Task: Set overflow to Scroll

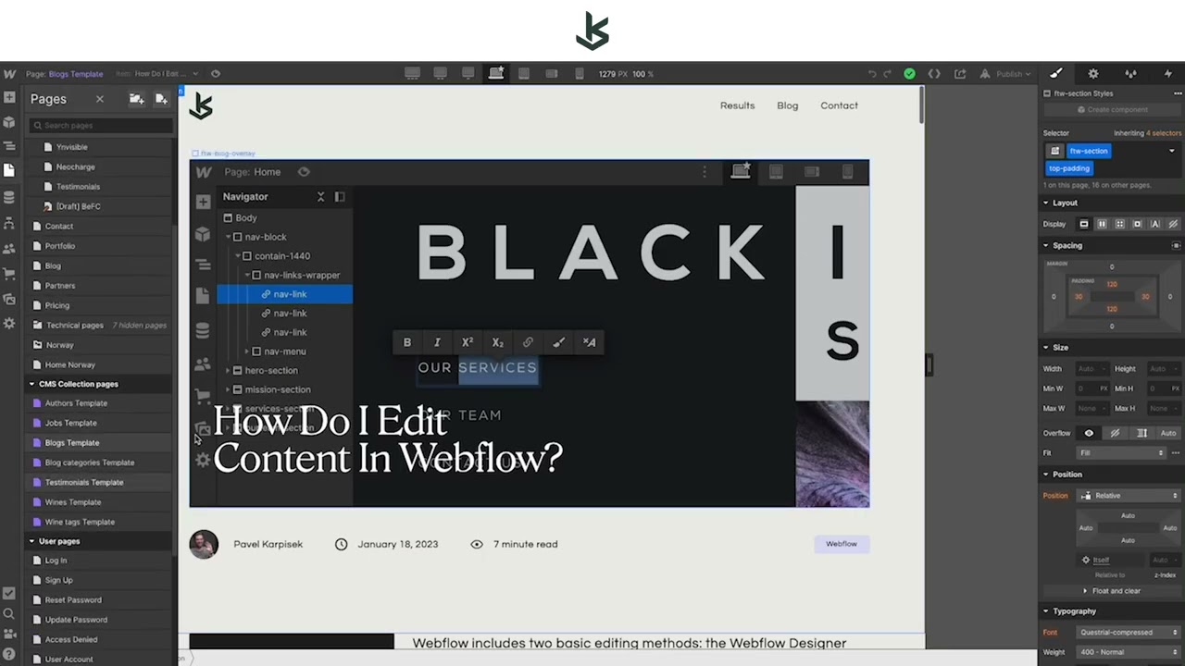Action: pos(1141,433)
